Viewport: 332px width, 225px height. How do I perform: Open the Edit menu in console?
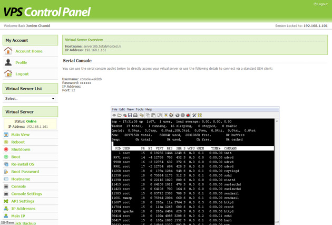122,109
